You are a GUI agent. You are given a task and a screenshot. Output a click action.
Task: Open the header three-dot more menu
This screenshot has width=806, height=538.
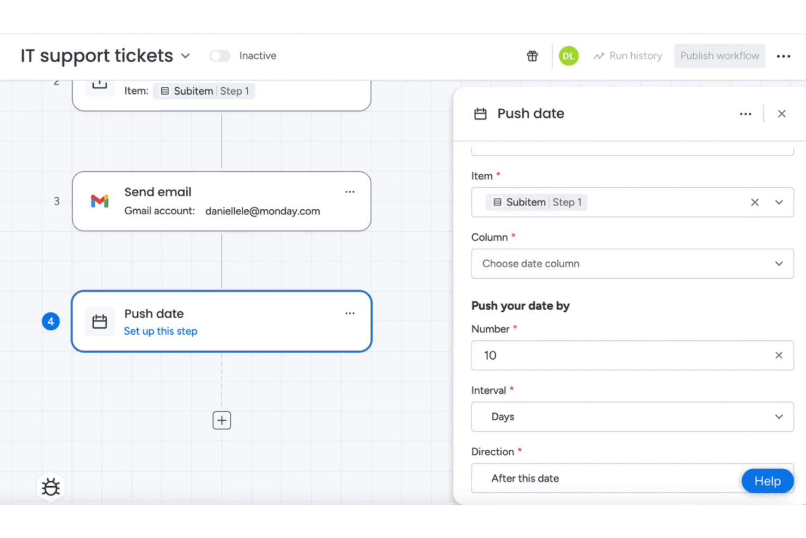[783, 56]
